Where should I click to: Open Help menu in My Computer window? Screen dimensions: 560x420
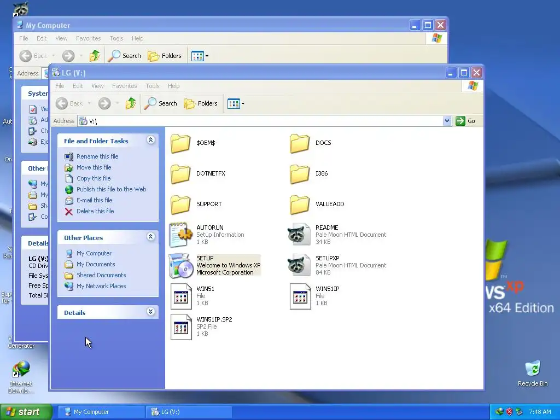click(x=137, y=38)
